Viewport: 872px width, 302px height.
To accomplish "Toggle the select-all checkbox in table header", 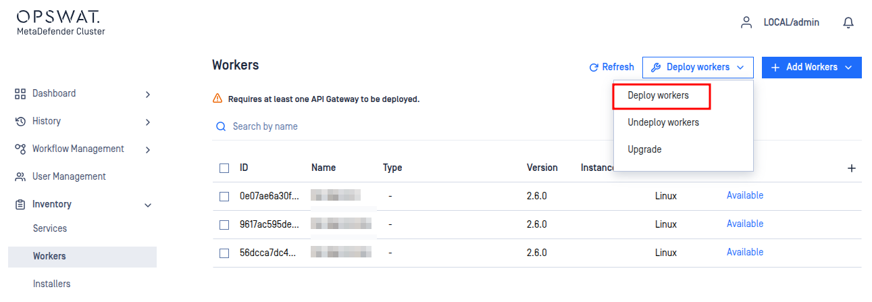I will coord(224,168).
